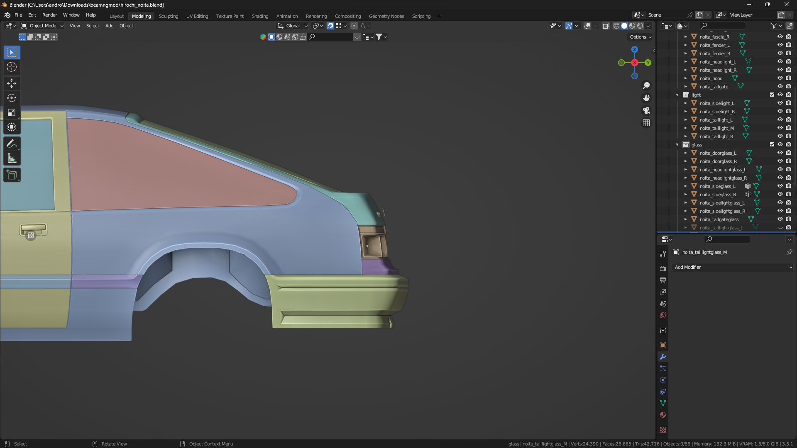Open the viewport View menu
This screenshot has width=797, height=448.
coord(75,26)
